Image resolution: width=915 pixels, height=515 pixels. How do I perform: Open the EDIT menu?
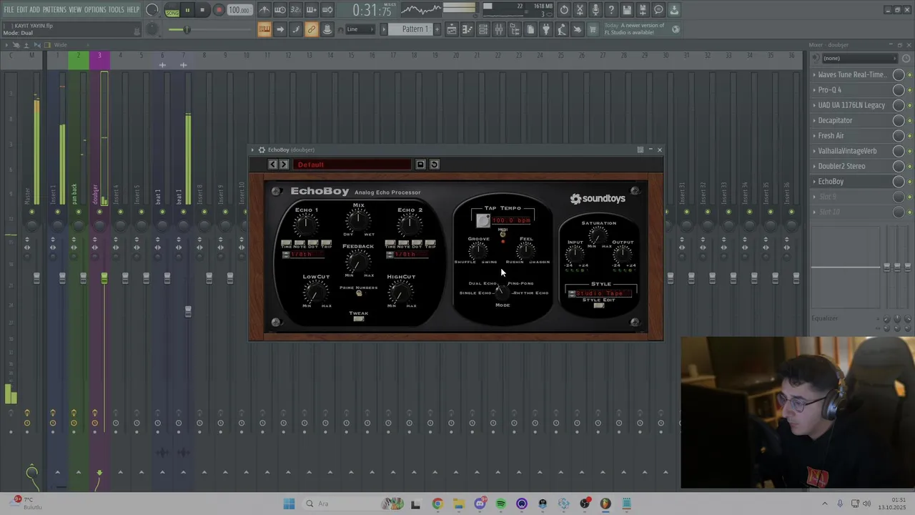[22, 10]
